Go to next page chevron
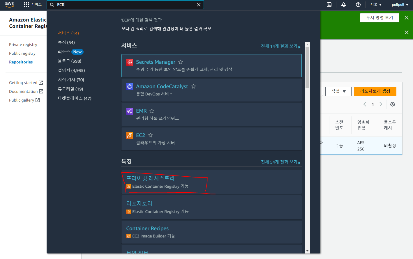413x259 pixels. pos(381,104)
